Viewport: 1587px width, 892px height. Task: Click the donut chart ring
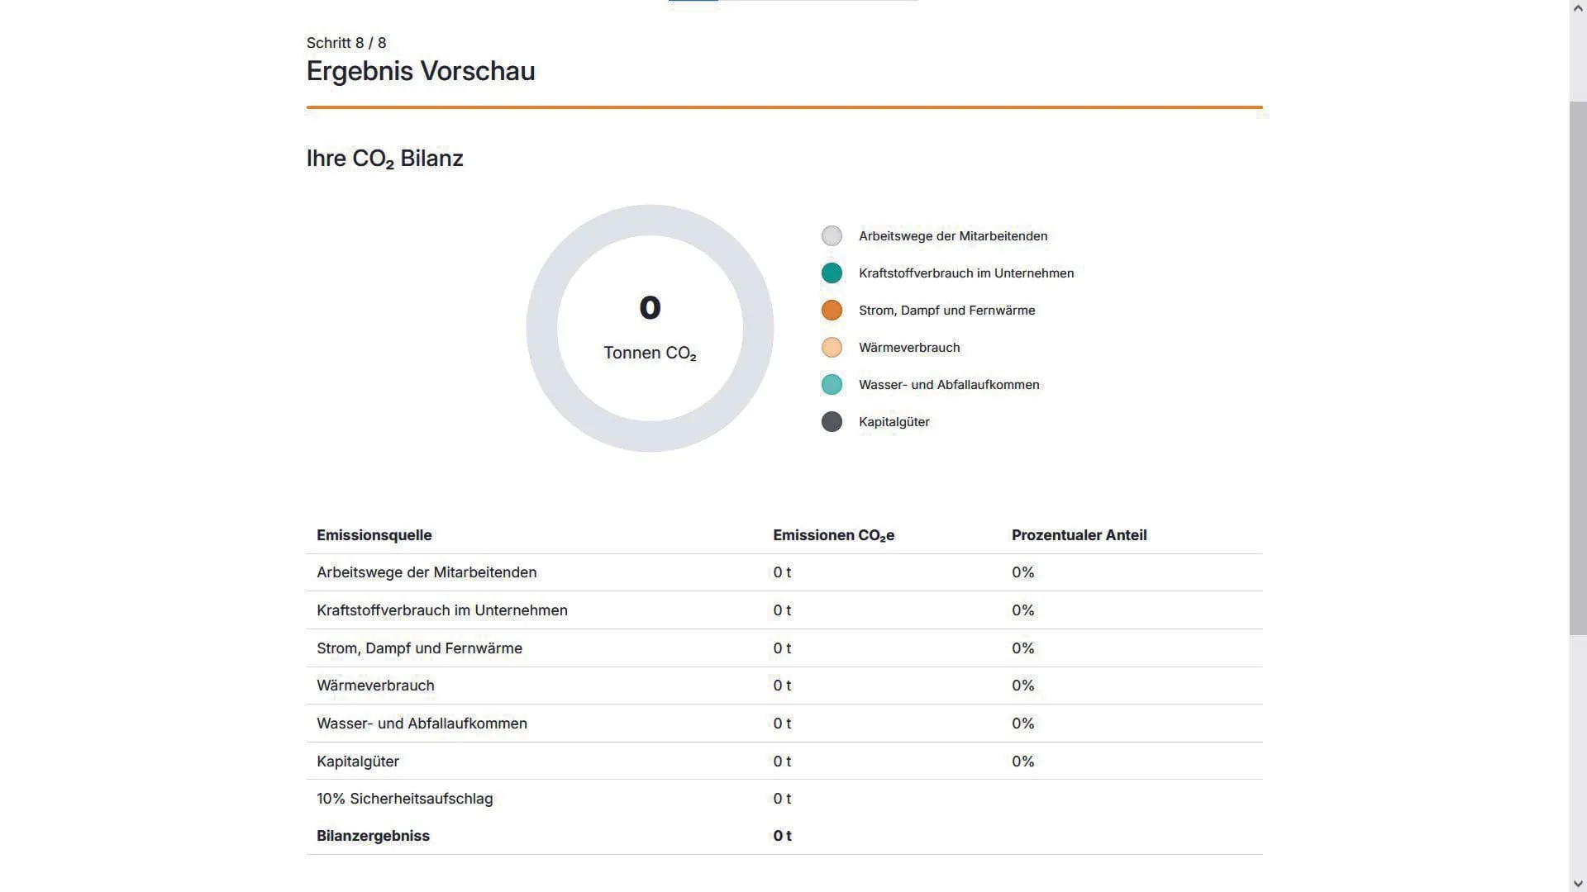542,329
